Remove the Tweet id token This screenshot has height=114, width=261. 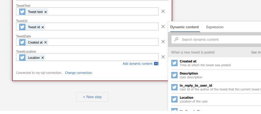click(x=43, y=27)
